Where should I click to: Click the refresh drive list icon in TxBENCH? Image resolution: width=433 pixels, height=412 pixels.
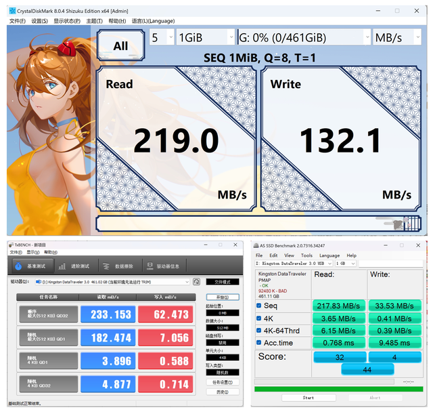tap(196, 282)
